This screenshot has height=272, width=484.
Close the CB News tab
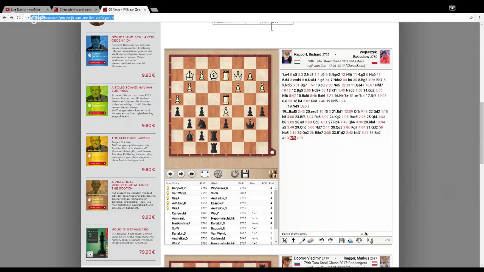click(144, 9)
